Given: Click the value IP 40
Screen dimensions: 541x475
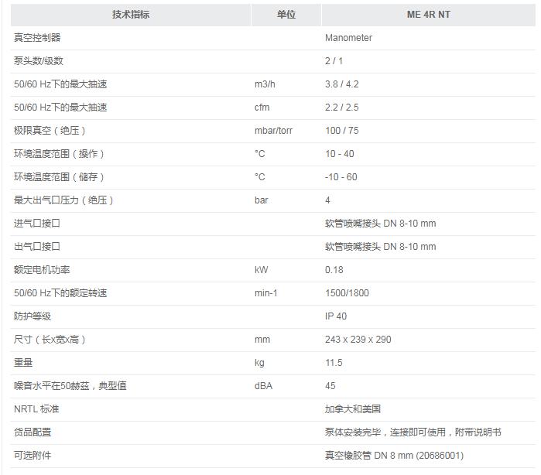Looking at the screenshot, I should pos(336,316).
